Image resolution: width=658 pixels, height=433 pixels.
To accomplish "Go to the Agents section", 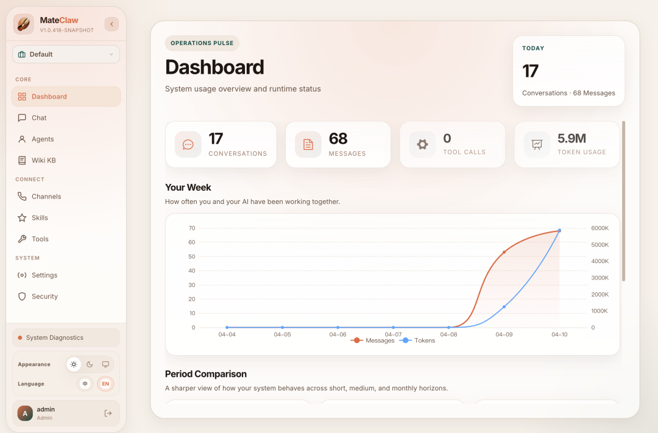I will 43,139.
